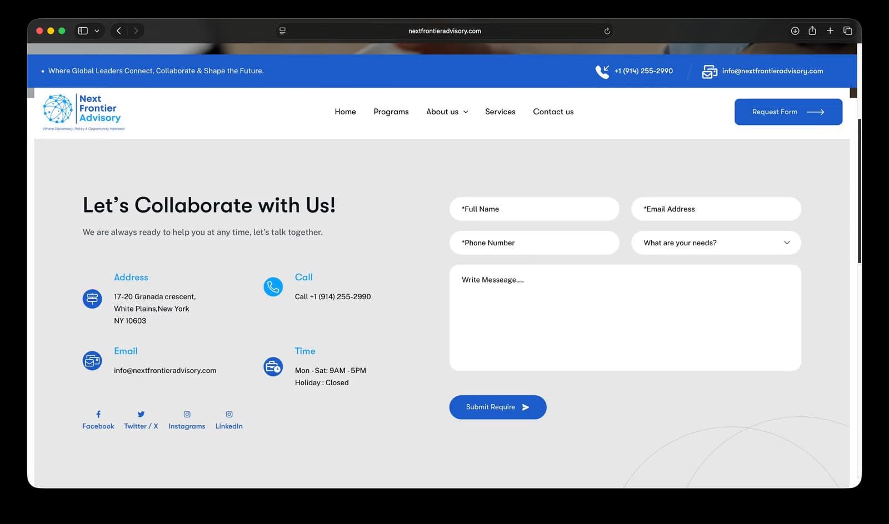Open the Home menu item
The height and width of the screenshot is (524, 889).
(x=345, y=112)
